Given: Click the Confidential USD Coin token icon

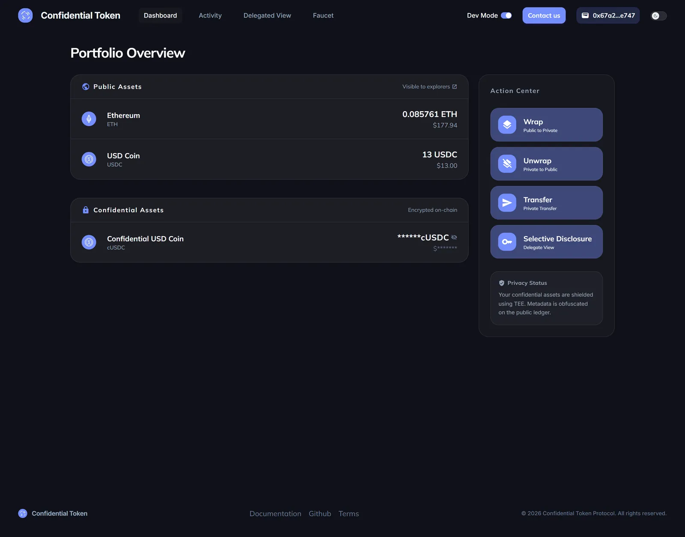Looking at the screenshot, I should click(89, 242).
